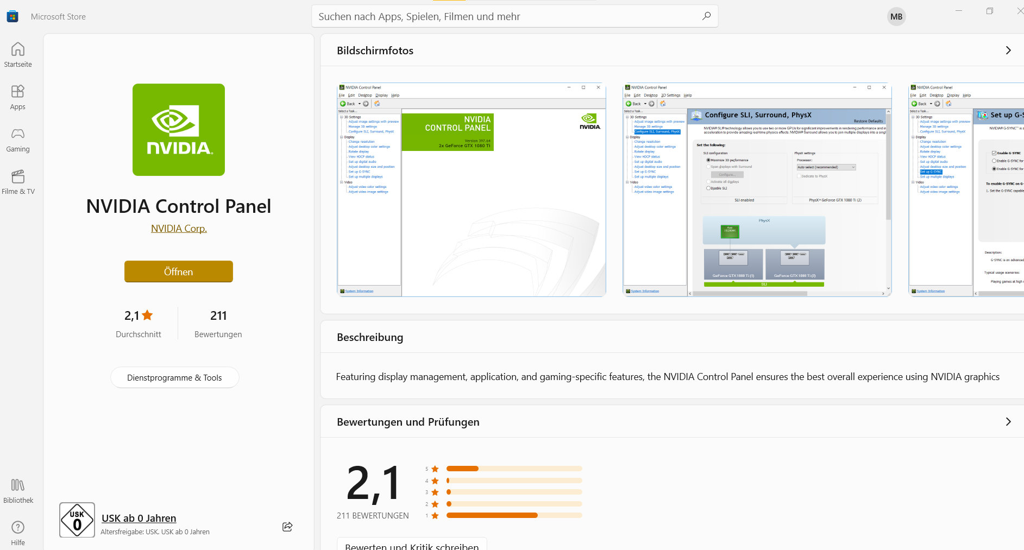Open the first NVIDIA Control Panel screenshot
This screenshot has width=1024, height=550.
472,189
